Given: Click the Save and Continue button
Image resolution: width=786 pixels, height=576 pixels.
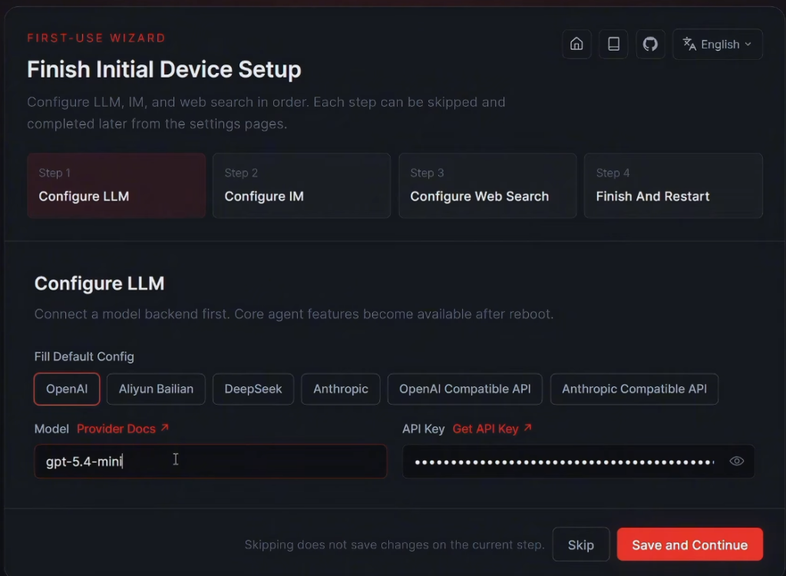Looking at the screenshot, I should click(690, 545).
